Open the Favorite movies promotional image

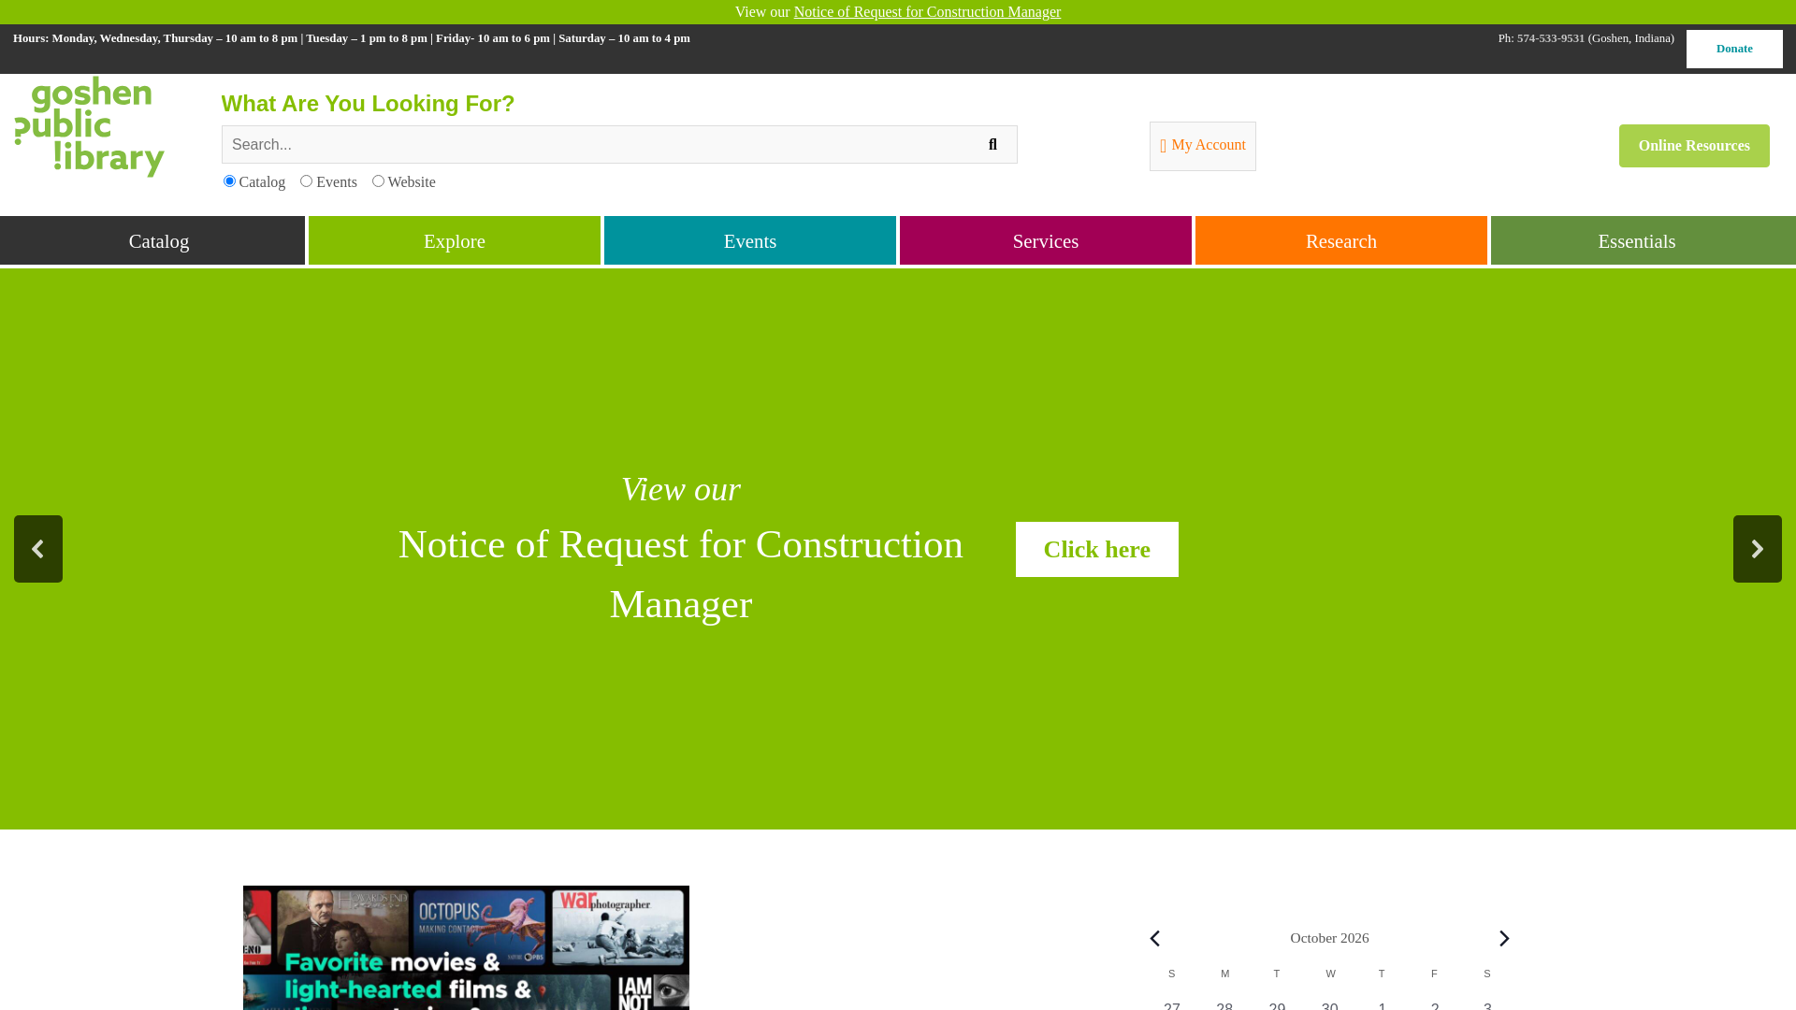click(x=466, y=947)
